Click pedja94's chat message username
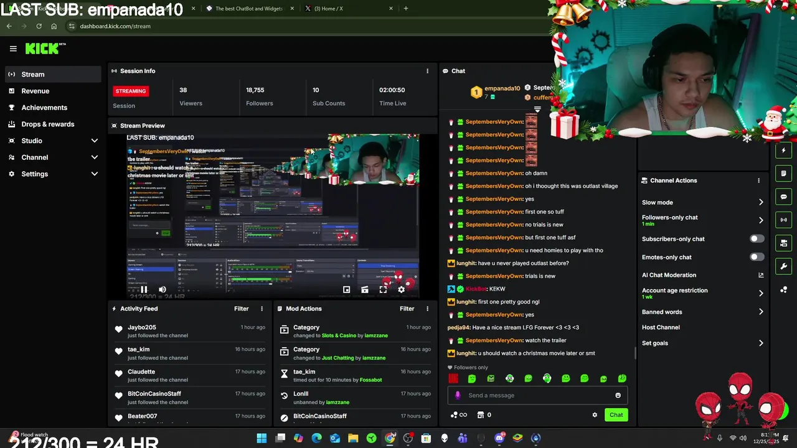 click(x=458, y=327)
